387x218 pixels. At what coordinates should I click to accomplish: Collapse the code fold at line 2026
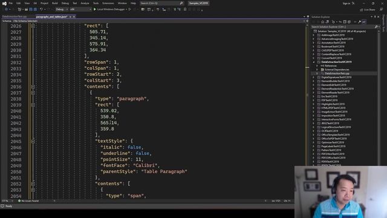click(33, 26)
